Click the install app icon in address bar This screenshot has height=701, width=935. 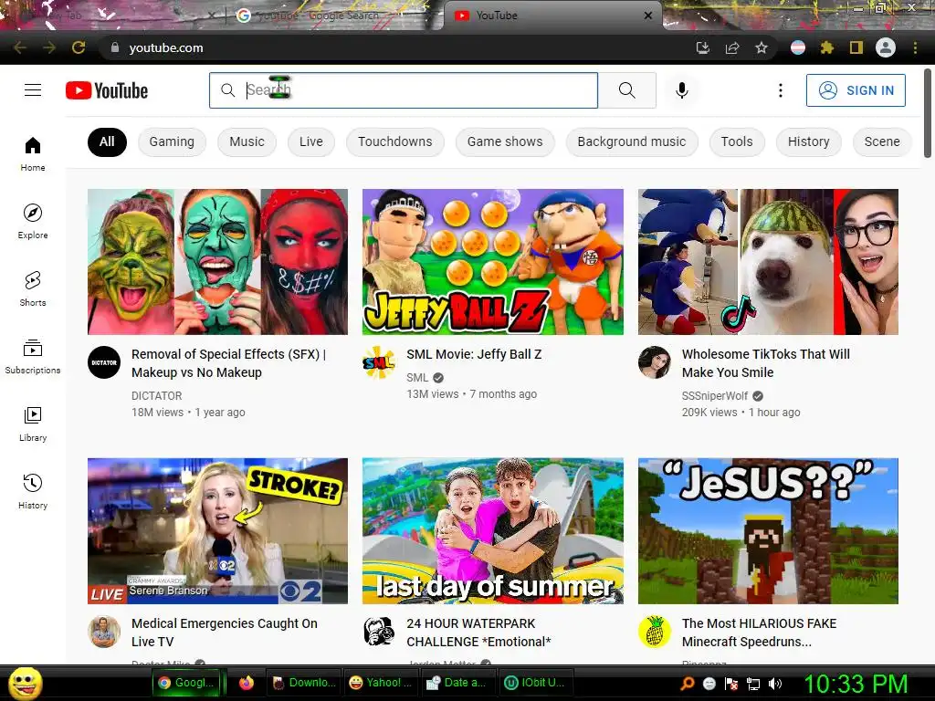(x=703, y=47)
